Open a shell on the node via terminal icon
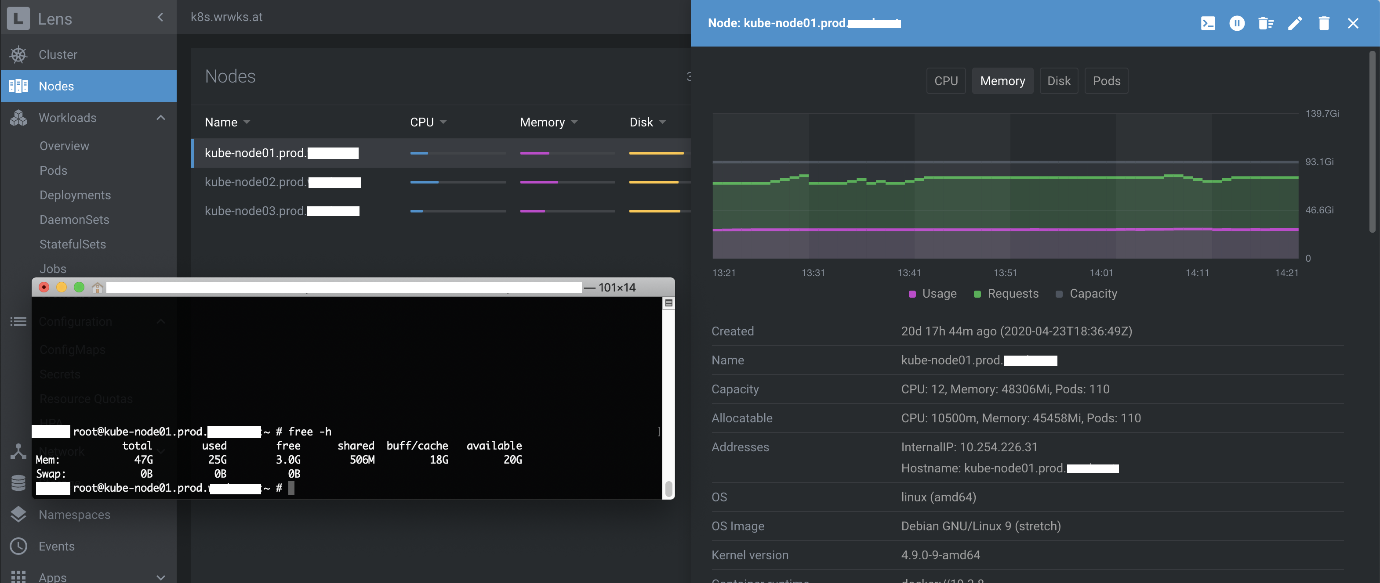Image resolution: width=1380 pixels, height=583 pixels. pos(1208,24)
